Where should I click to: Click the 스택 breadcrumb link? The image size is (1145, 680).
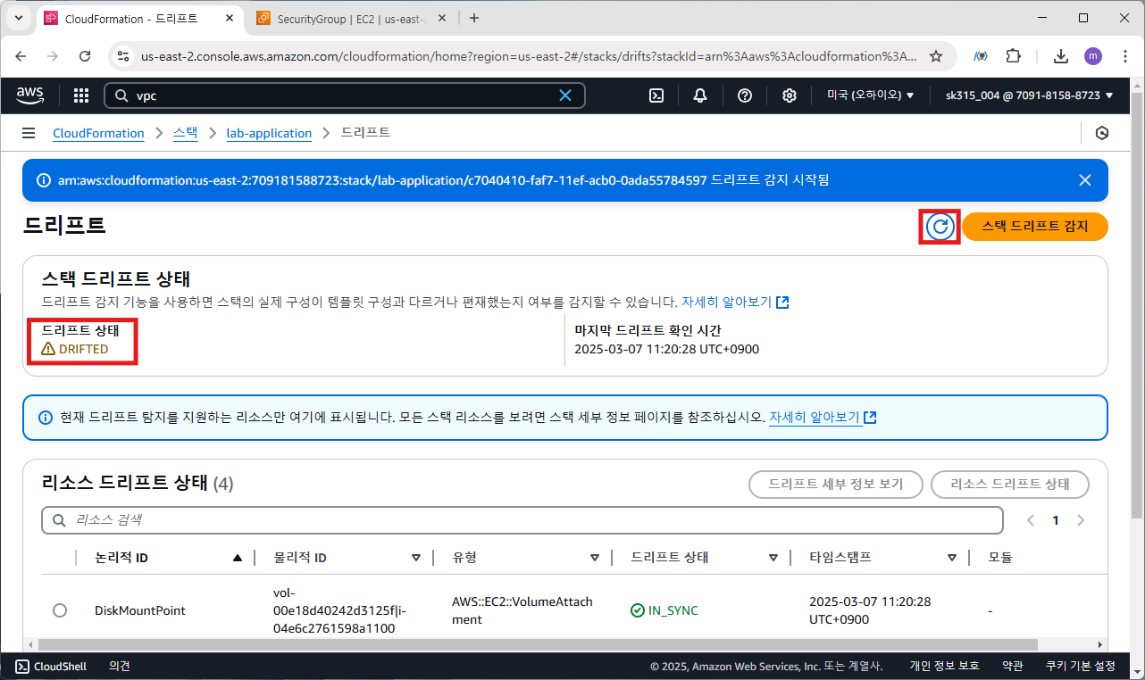(x=185, y=133)
